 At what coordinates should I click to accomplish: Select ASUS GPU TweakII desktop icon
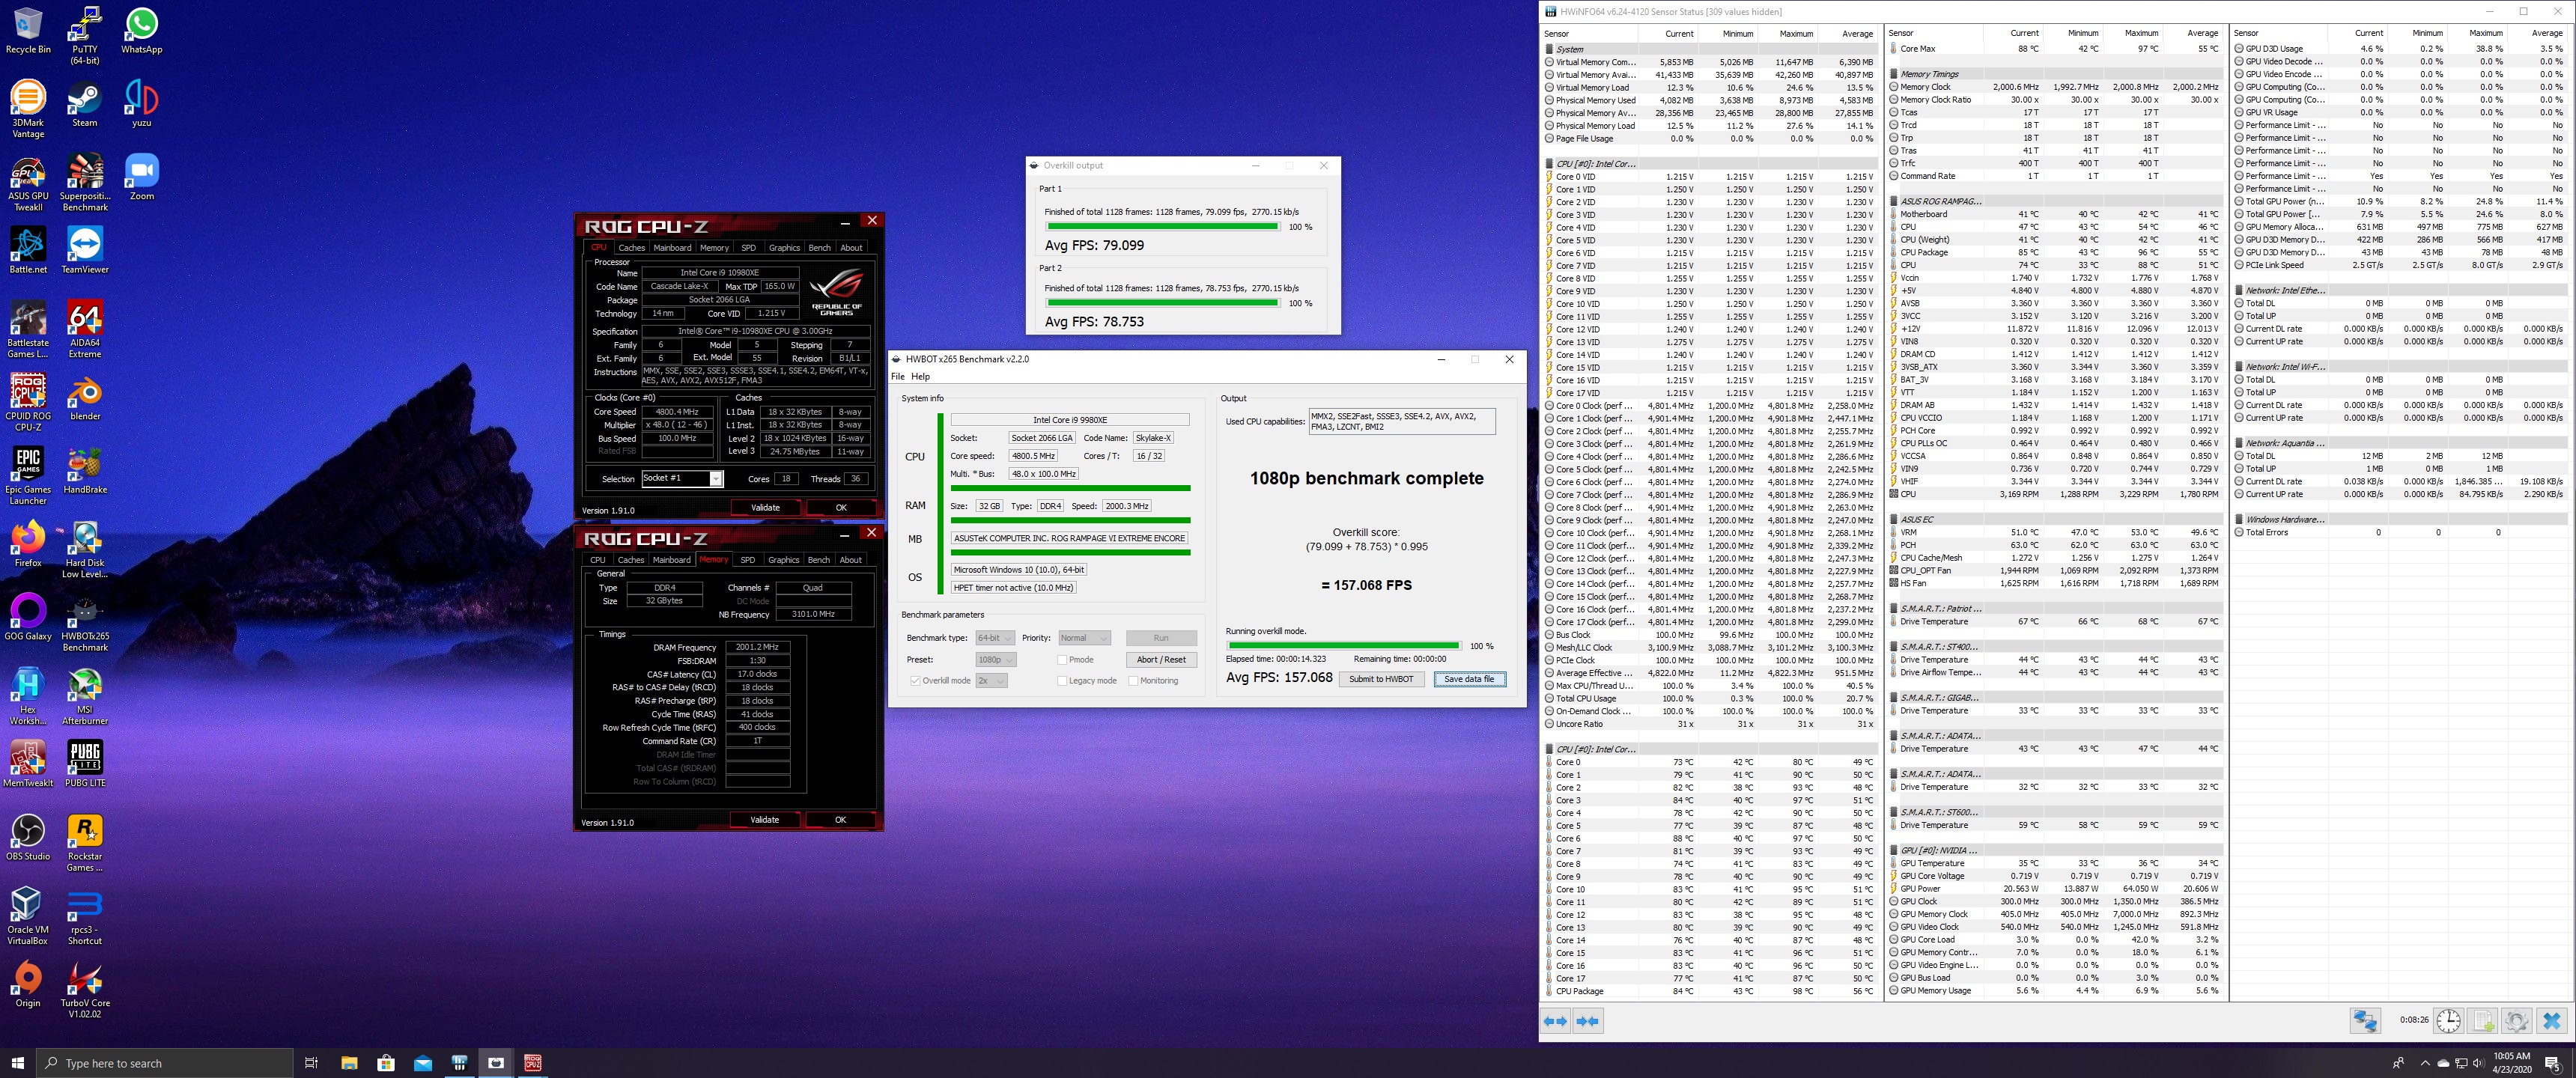point(28,183)
